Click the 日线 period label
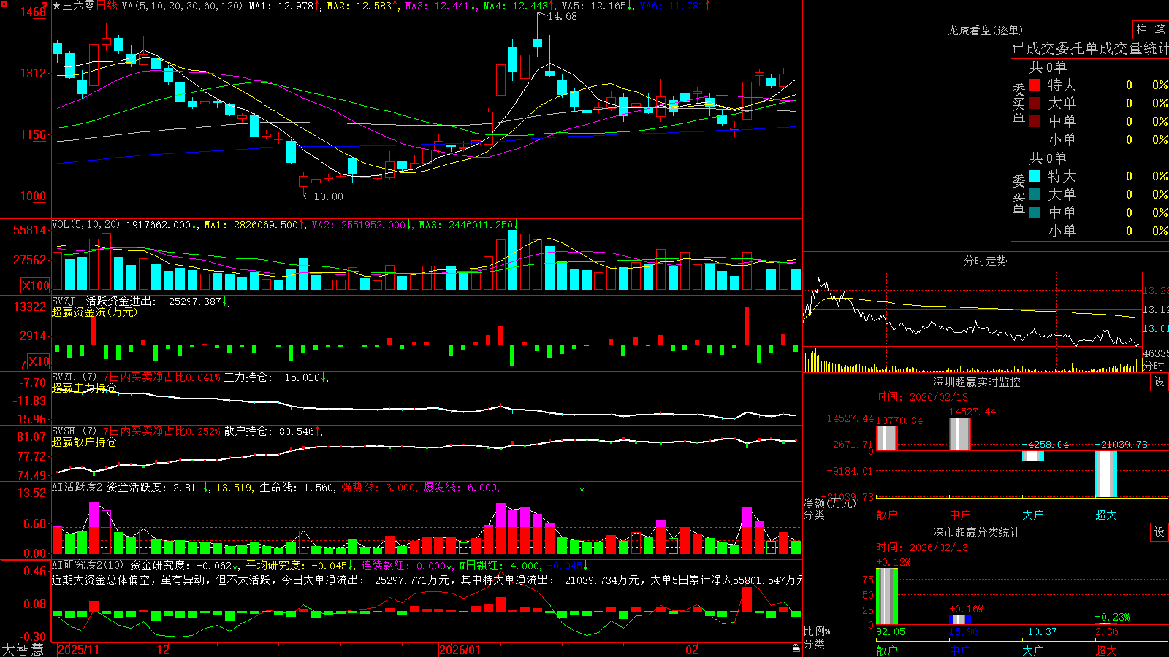 click(107, 6)
